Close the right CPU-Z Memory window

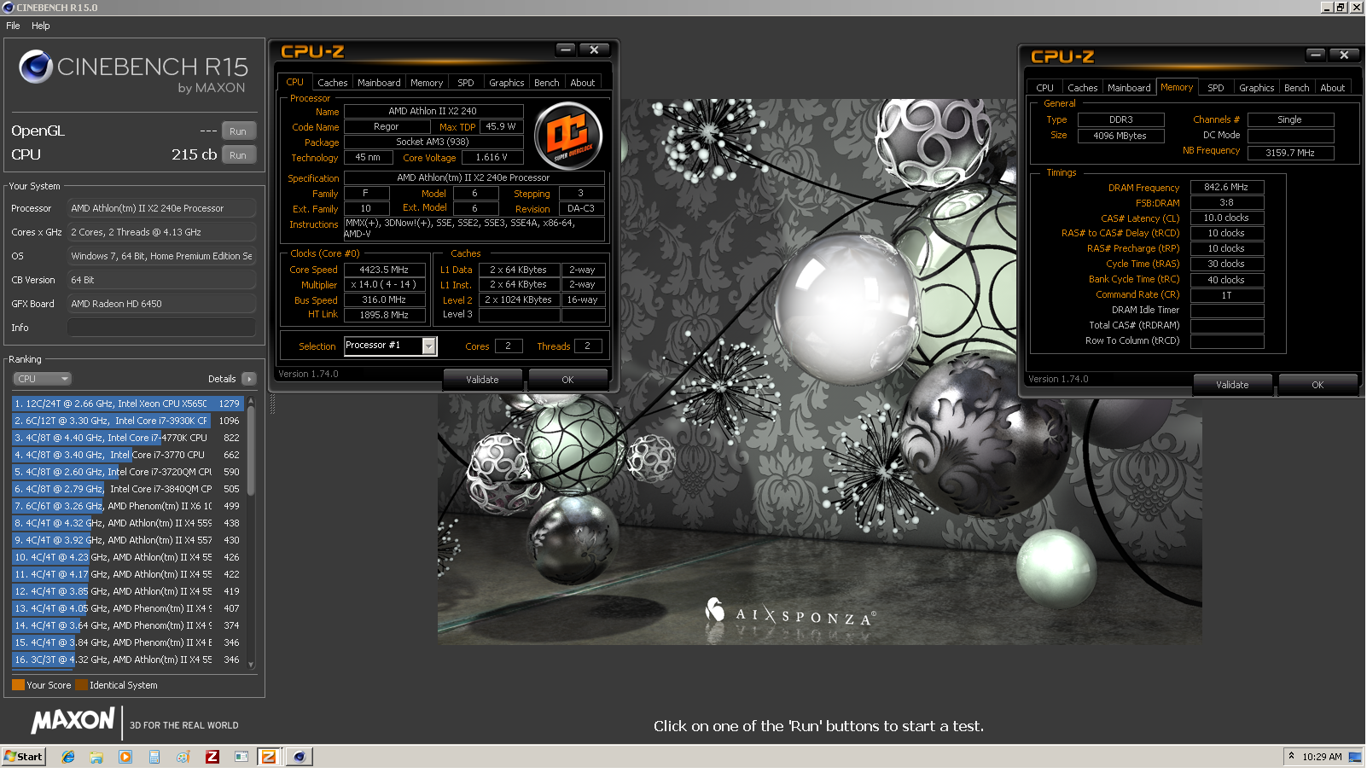(1344, 55)
